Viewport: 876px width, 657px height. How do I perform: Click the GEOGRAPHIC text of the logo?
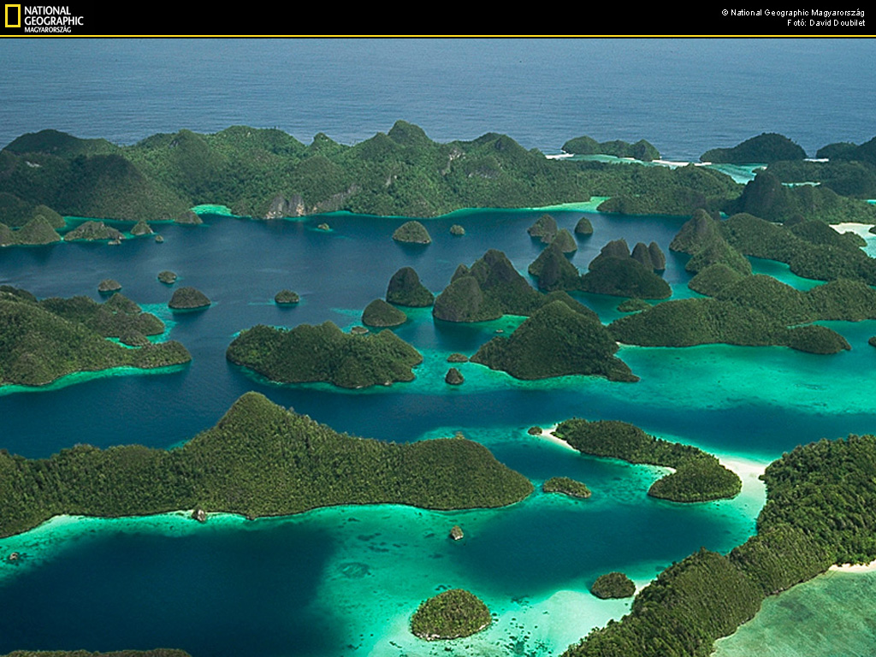53,20
